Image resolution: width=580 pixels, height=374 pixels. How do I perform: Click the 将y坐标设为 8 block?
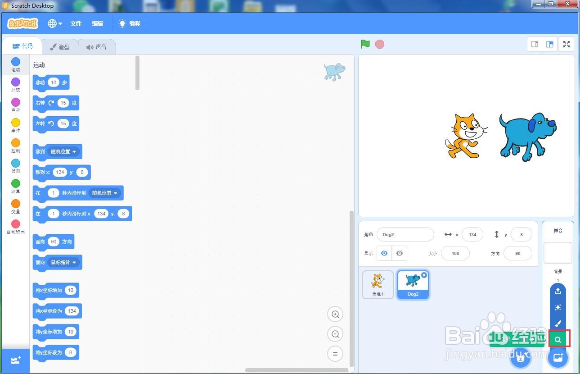point(56,353)
